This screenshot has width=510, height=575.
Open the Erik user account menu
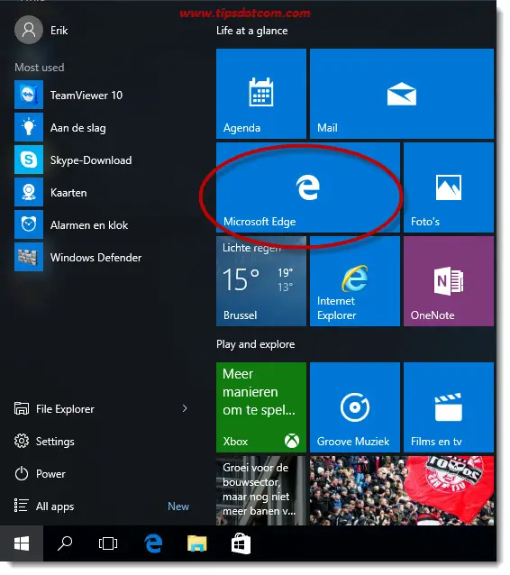(x=41, y=30)
